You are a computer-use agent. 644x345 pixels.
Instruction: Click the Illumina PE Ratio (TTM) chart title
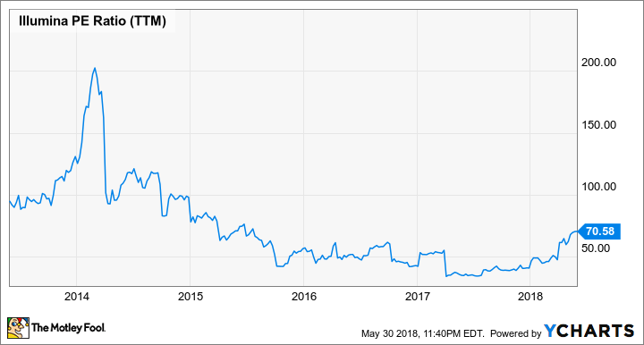tap(92, 21)
